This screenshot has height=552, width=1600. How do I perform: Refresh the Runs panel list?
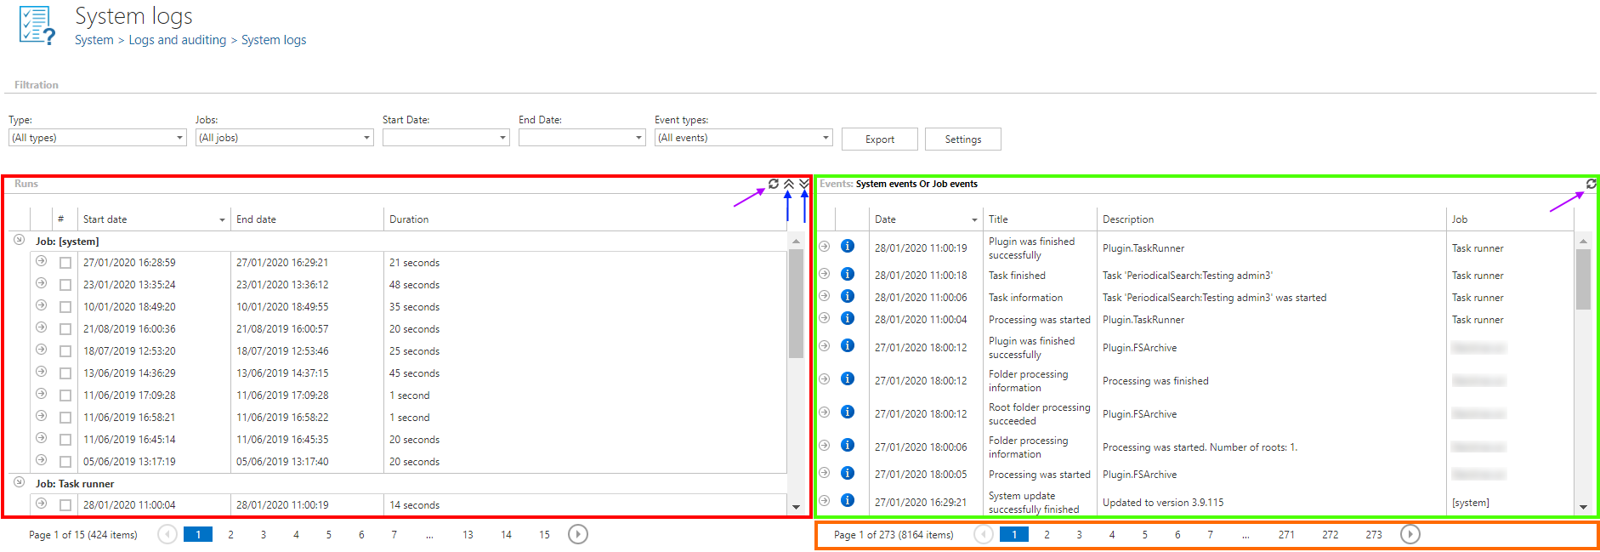tap(773, 184)
